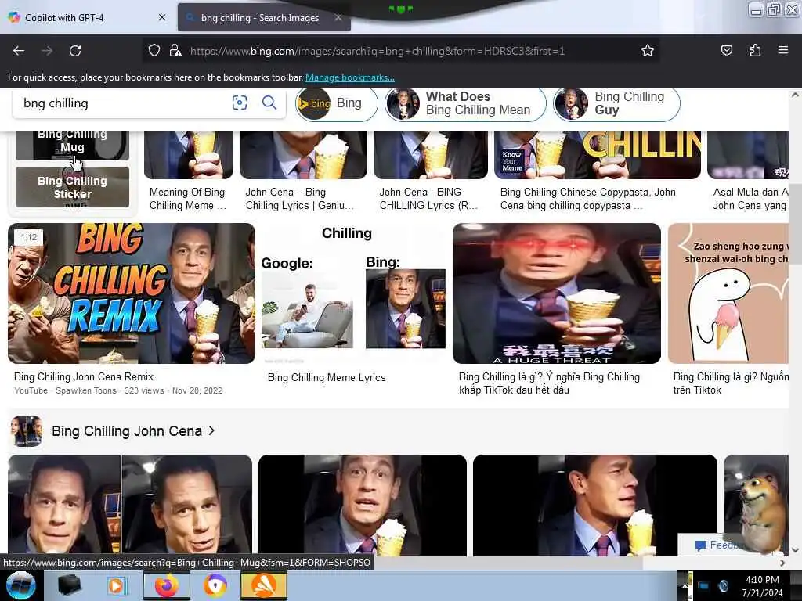Click the Bing Chilling John Cena section avatar
Screen dimensions: 802x601
[x=27, y=431]
